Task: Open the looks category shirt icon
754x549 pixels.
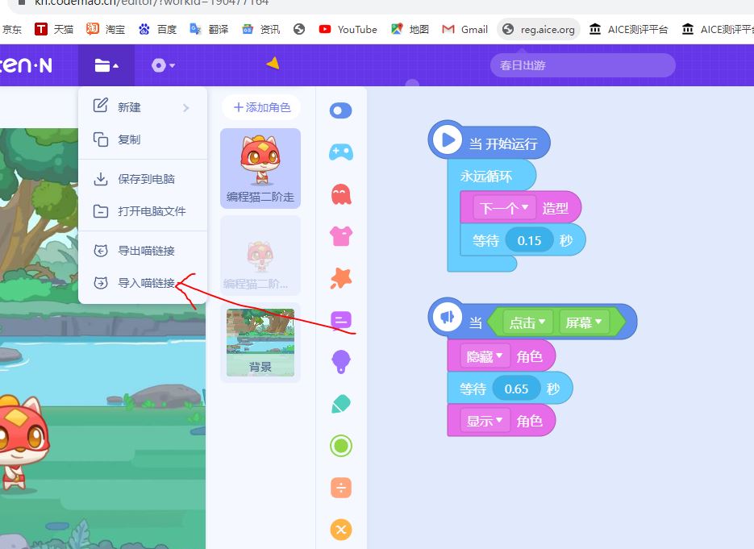Action: [x=341, y=236]
